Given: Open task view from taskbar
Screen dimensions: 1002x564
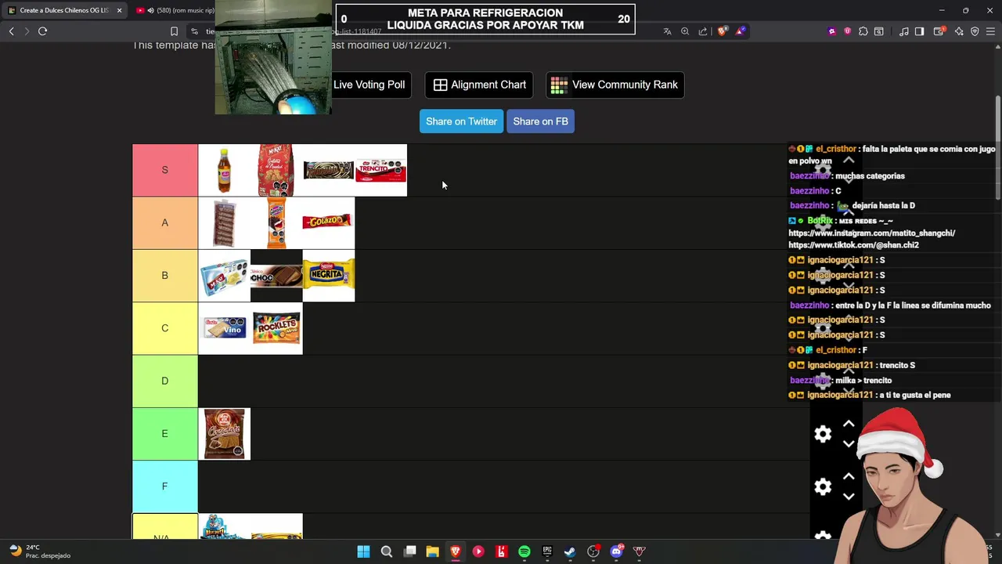Looking at the screenshot, I should [x=409, y=551].
